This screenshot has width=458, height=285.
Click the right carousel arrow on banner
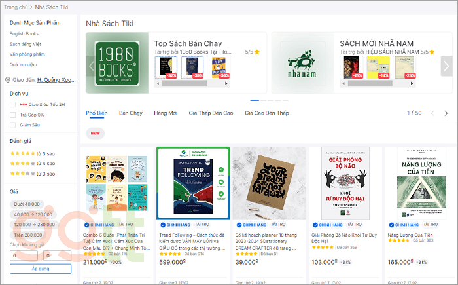[x=446, y=65]
